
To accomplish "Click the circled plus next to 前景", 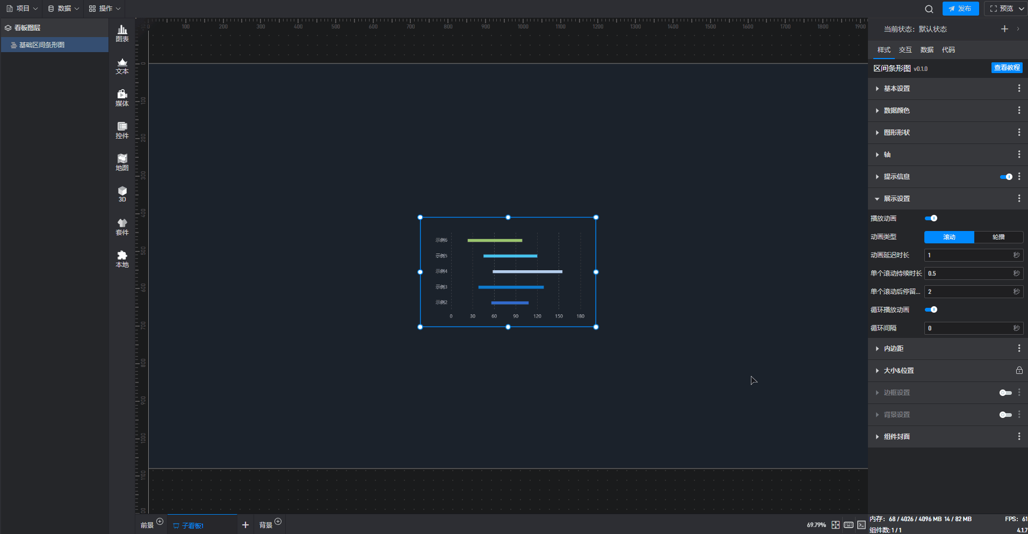I will tap(160, 522).
